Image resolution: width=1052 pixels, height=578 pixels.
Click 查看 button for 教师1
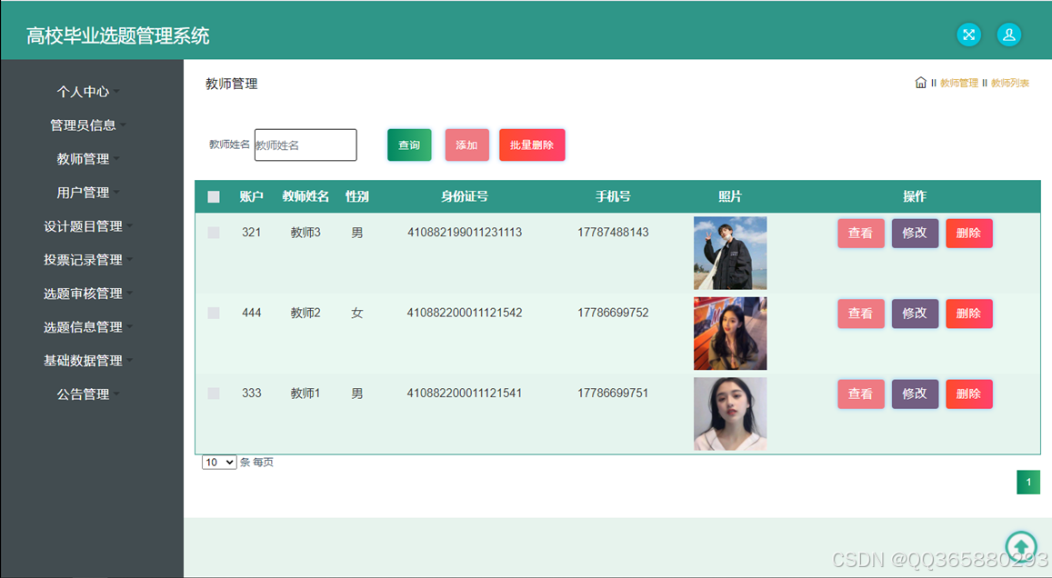coord(860,394)
